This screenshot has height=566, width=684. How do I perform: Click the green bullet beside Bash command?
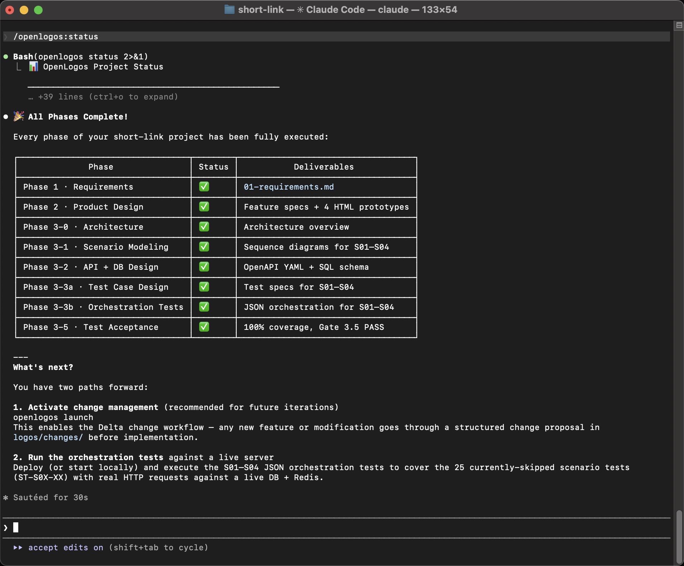pyautogui.click(x=6, y=57)
